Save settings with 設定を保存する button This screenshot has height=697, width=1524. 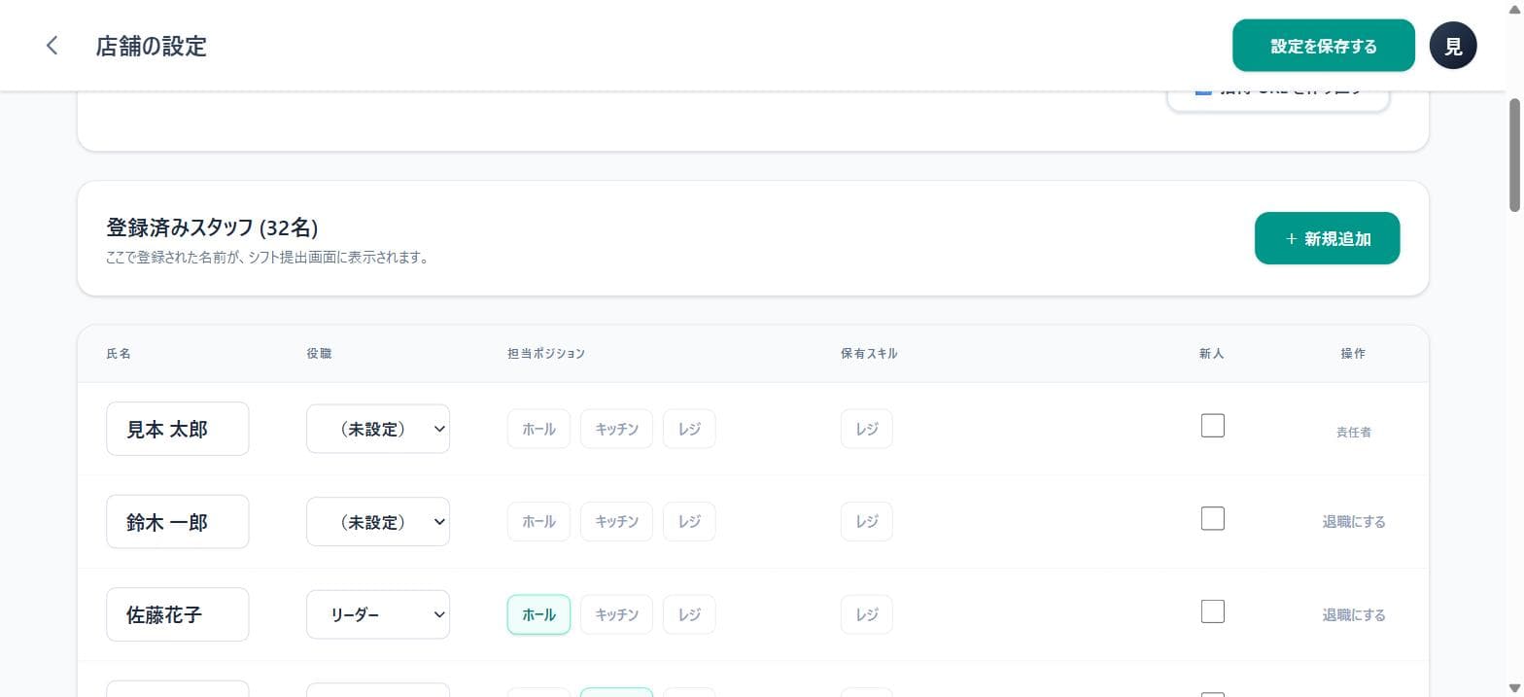click(1324, 46)
